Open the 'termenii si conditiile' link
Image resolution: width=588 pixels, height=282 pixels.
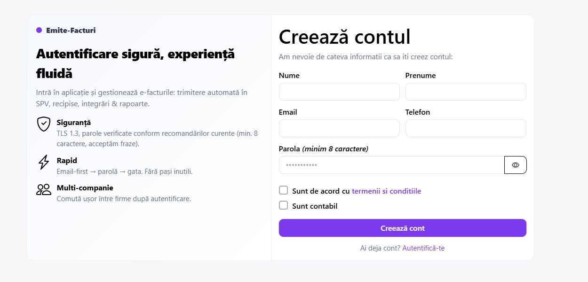(x=386, y=191)
